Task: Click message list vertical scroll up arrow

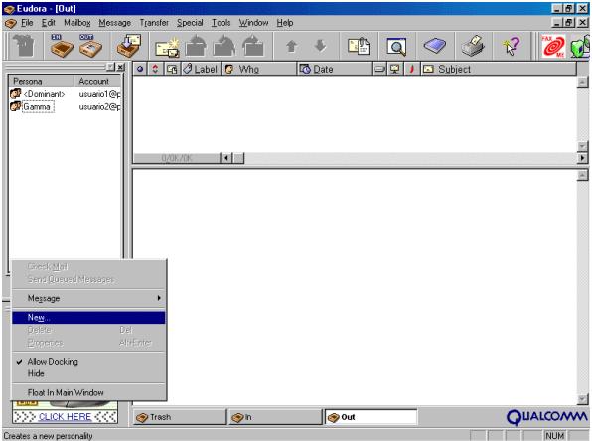Action: click(x=582, y=82)
